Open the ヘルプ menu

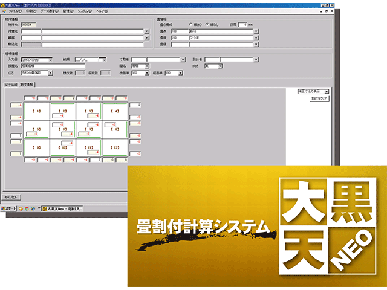point(102,11)
